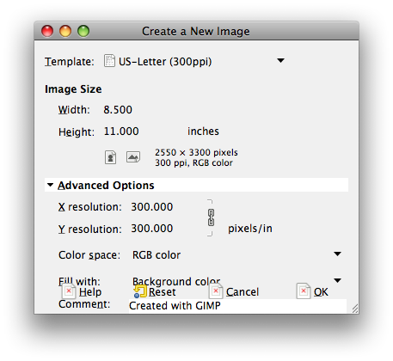Click the Cancel button
This screenshot has height=361, width=393.
pos(234,291)
